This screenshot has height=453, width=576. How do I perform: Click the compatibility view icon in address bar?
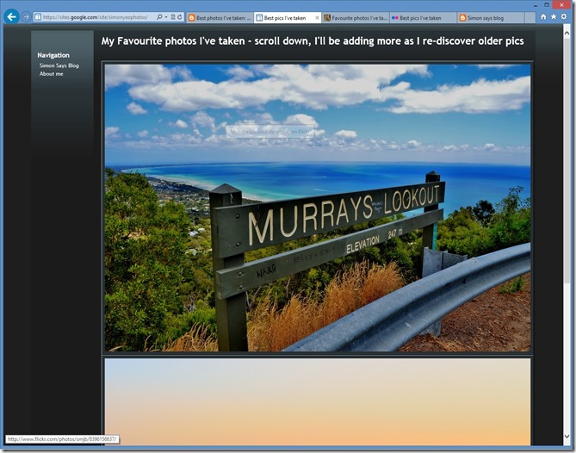coord(173,17)
